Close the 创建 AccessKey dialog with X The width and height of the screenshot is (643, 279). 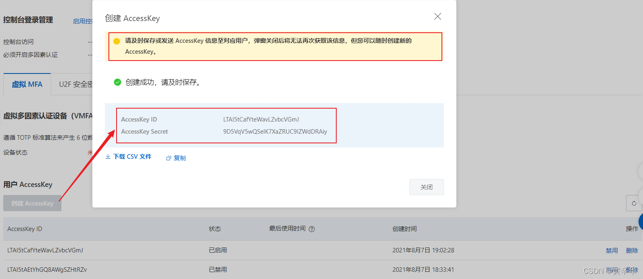point(437,17)
